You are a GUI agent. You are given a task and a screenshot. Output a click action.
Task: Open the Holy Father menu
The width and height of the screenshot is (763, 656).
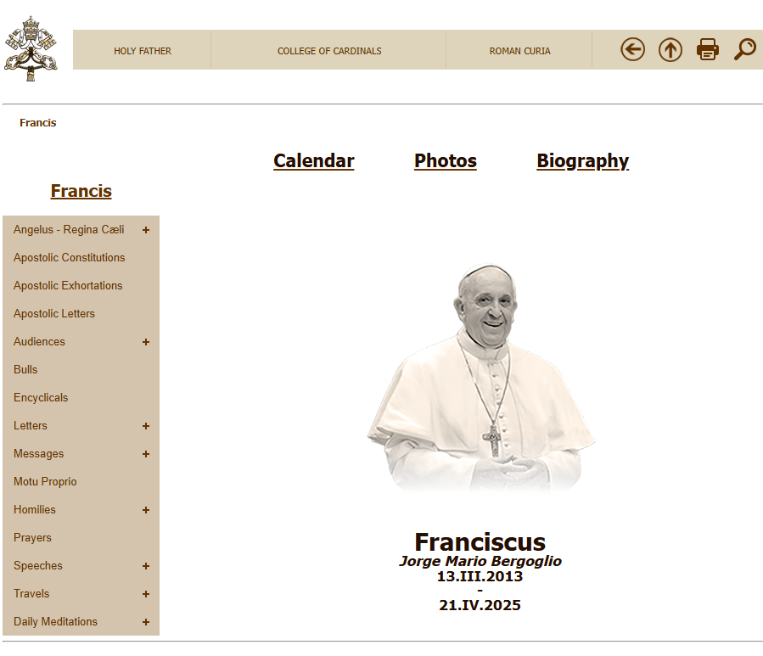pyautogui.click(x=142, y=50)
